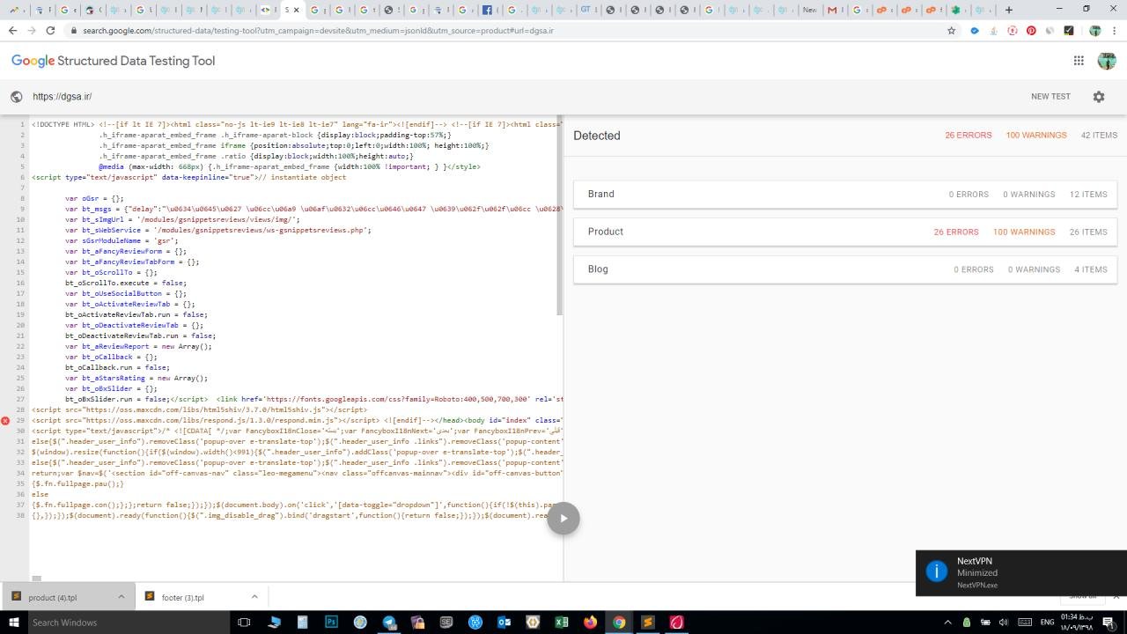Expand the Brand results row
Screen dimensions: 1127x634
(x=844, y=194)
